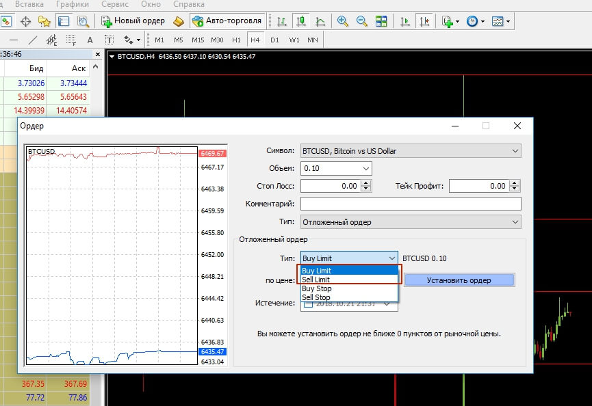Viewport: 592px width, 406px height.
Task: Toggle Авто-торговля auto-trading button
Action: click(227, 21)
